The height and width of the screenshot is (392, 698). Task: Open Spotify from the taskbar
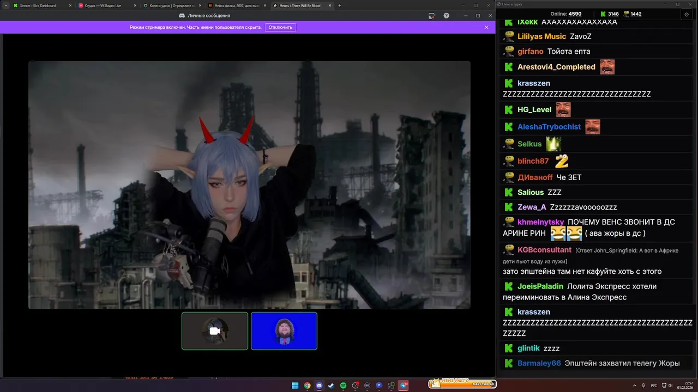[x=343, y=385]
